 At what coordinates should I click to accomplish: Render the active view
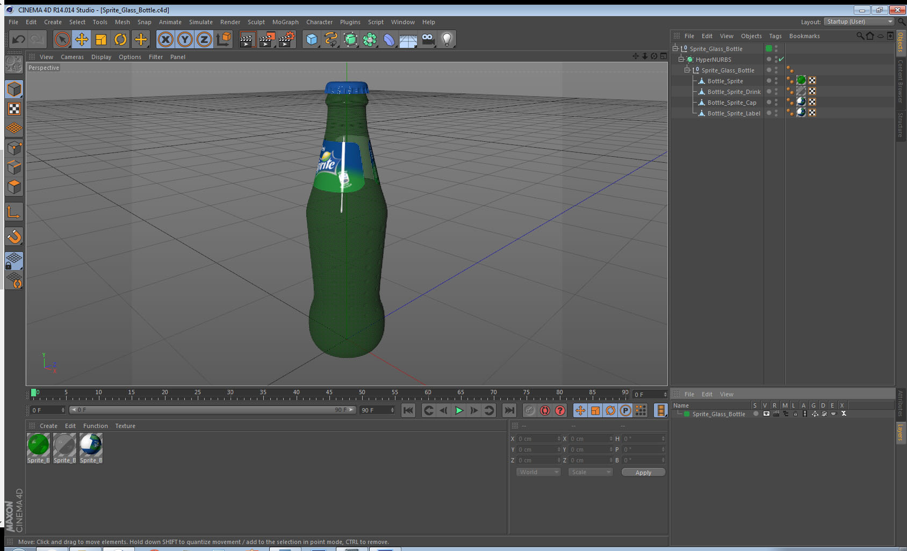pos(247,39)
